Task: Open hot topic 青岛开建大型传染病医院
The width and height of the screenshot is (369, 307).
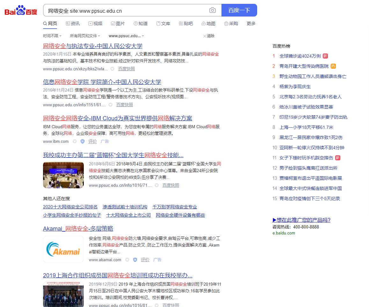Action: (304, 66)
